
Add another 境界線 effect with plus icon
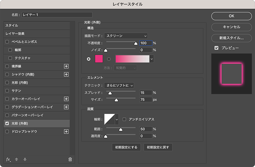click(x=67, y=66)
